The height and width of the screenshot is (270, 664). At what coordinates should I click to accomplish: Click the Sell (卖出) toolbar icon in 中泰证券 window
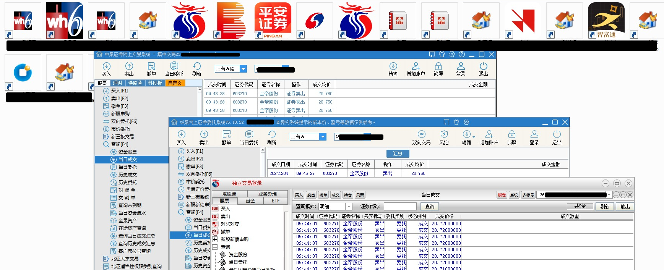point(129,69)
